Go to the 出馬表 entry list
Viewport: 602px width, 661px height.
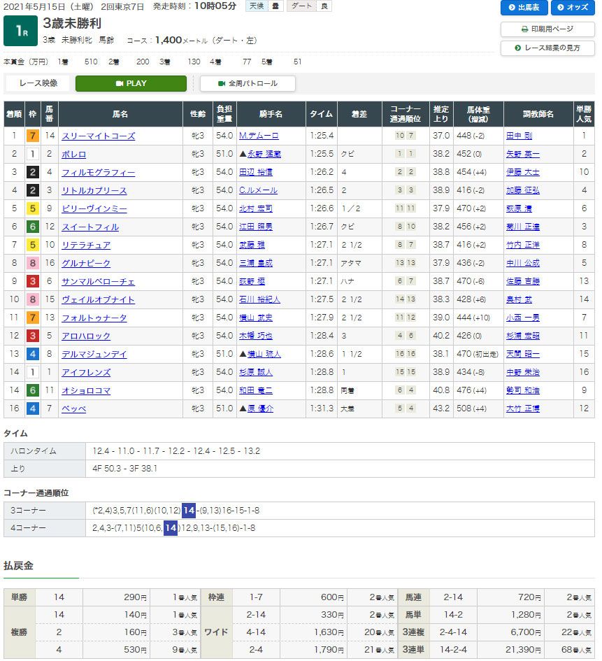(x=524, y=8)
